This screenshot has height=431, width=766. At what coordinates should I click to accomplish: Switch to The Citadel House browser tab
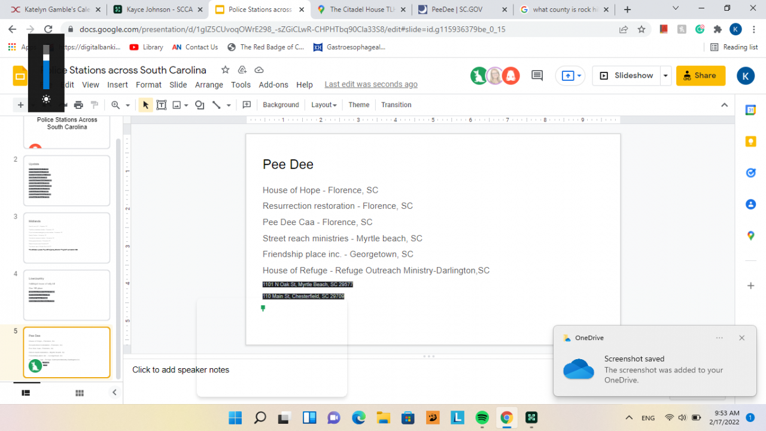click(x=361, y=9)
